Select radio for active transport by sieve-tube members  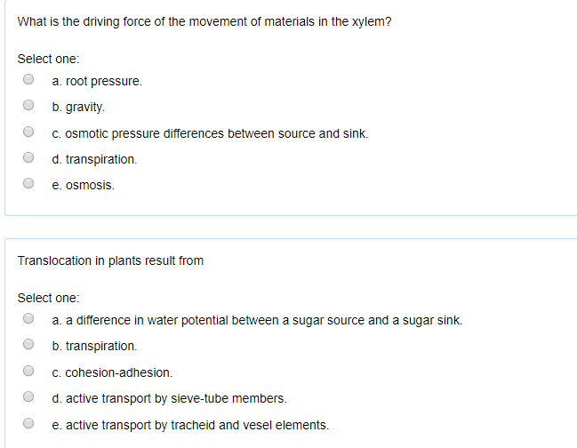28,398
